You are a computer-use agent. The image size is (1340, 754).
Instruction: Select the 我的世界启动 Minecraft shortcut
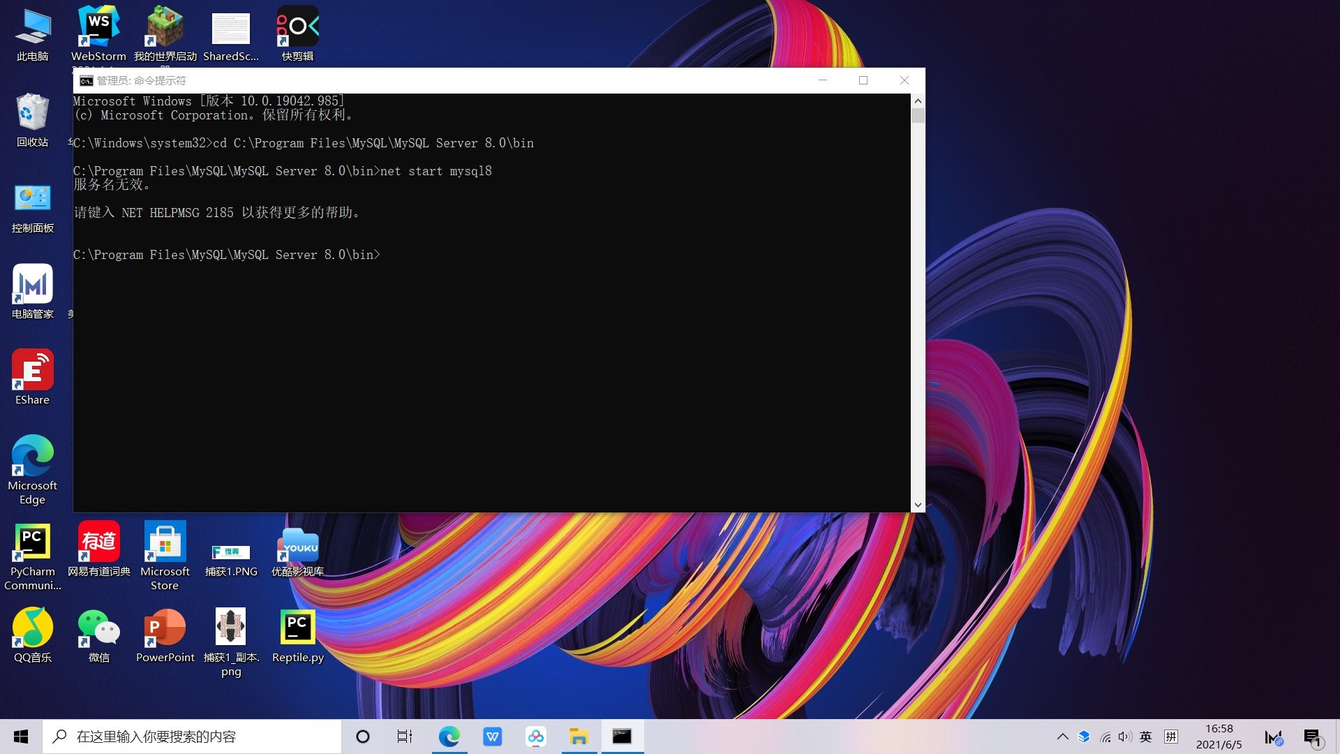165,35
